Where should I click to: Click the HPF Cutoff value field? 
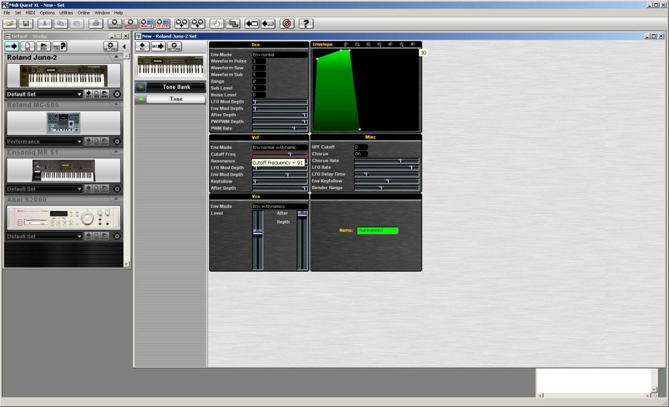[361, 147]
